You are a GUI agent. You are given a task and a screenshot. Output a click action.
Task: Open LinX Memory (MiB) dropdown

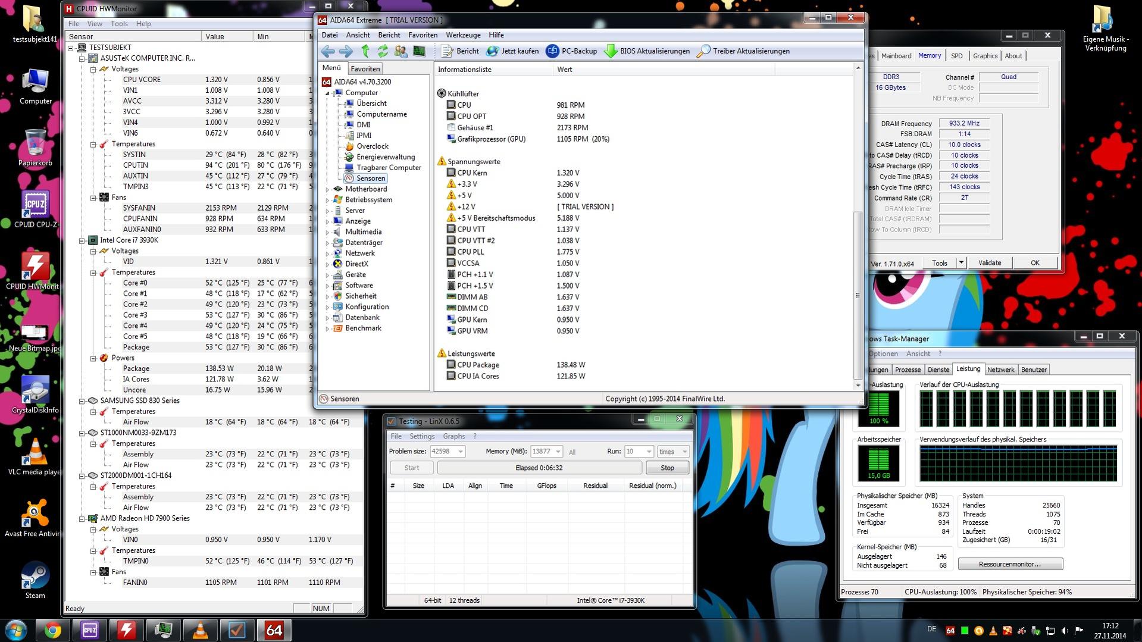[558, 452]
